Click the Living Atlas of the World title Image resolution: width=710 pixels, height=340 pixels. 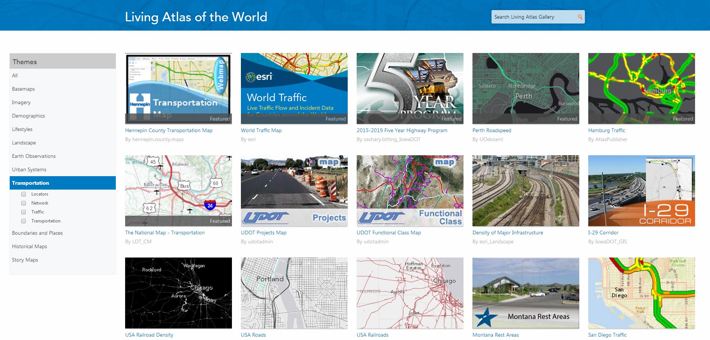[x=196, y=17]
